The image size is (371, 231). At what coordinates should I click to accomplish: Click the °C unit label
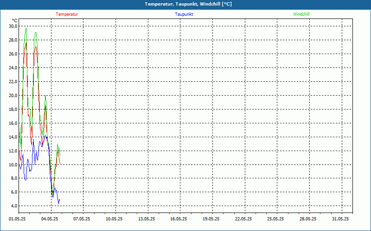tap(15, 21)
